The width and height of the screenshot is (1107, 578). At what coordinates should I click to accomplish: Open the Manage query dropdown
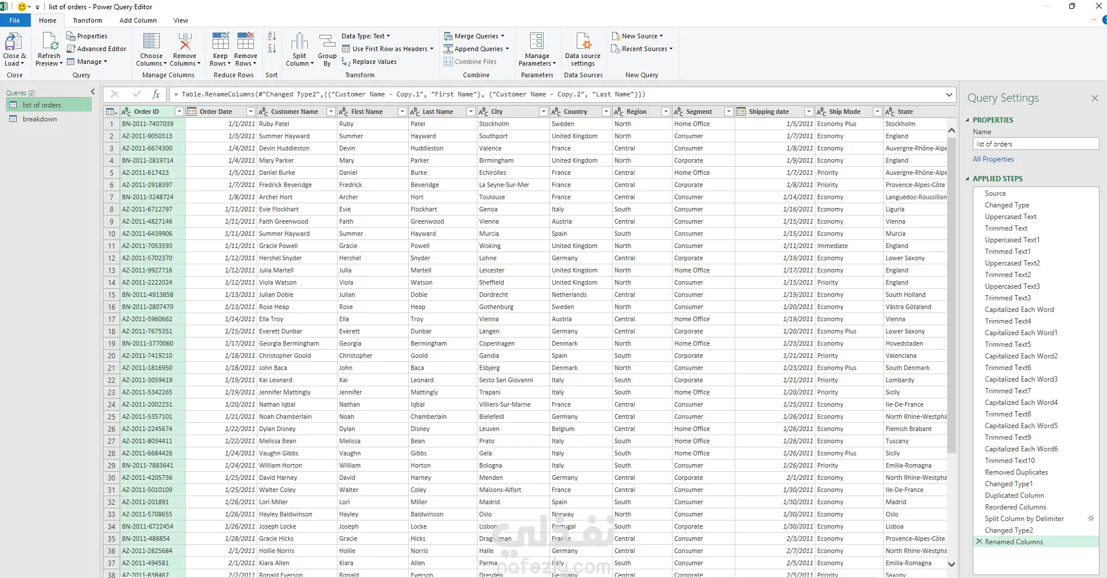coord(87,62)
